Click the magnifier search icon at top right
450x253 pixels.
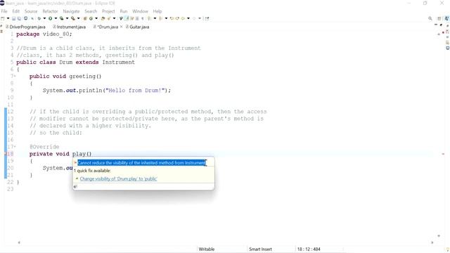(x=430, y=18)
